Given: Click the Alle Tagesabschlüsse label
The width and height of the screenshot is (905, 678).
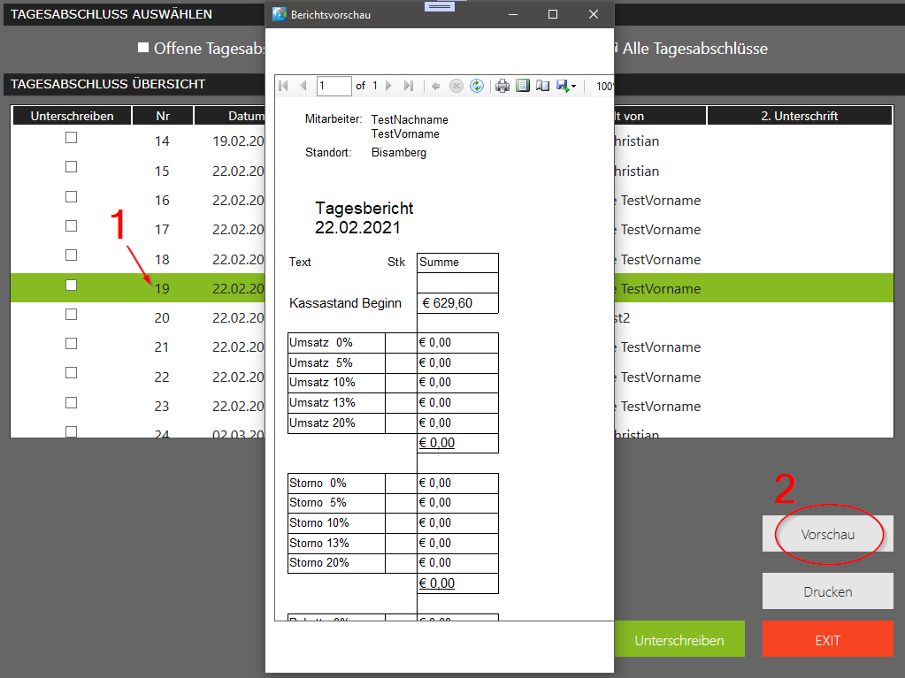Looking at the screenshot, I should click(695, 49).
